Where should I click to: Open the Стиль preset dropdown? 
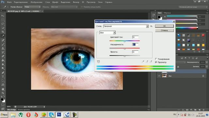pyautogui.click(x=147, y=26)
